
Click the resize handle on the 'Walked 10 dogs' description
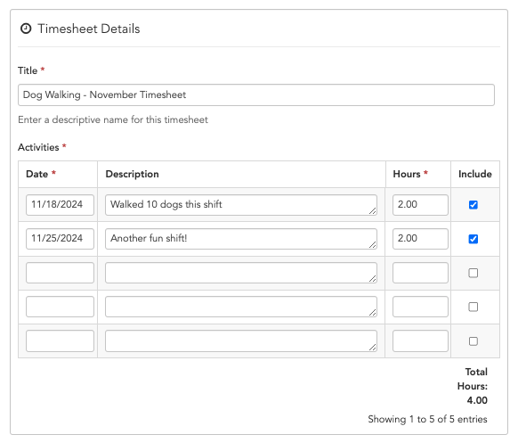(x=372, y=210)
